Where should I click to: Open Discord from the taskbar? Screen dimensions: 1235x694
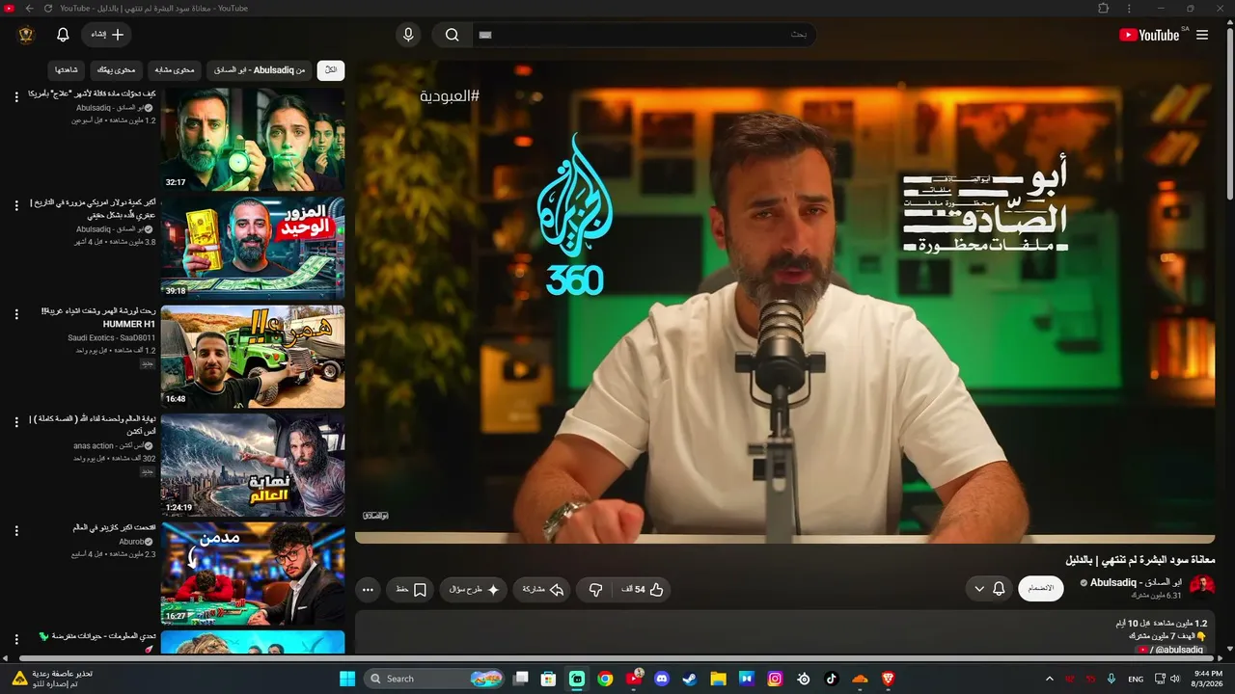point(662,679)
